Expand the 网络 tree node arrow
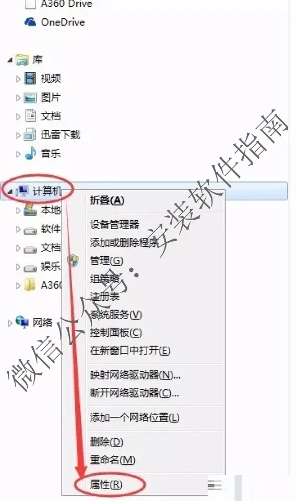296x501 pixels. click(10, 323)
